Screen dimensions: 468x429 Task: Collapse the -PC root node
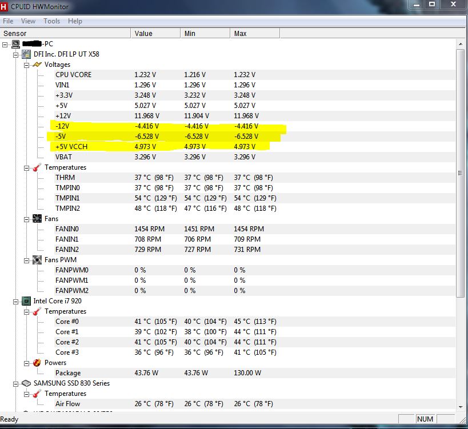5,45
